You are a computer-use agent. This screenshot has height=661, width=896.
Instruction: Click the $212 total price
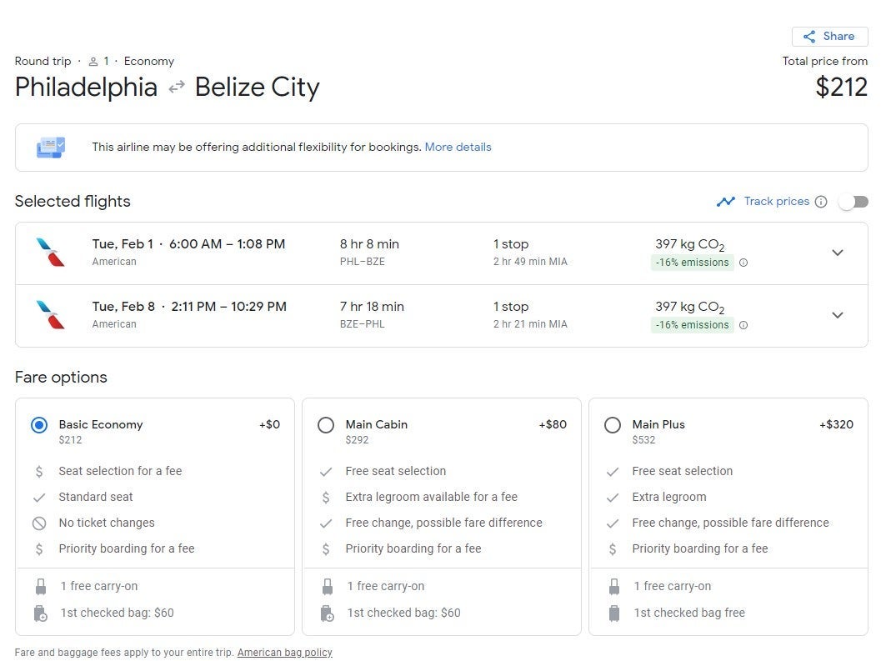coord(841,88)
